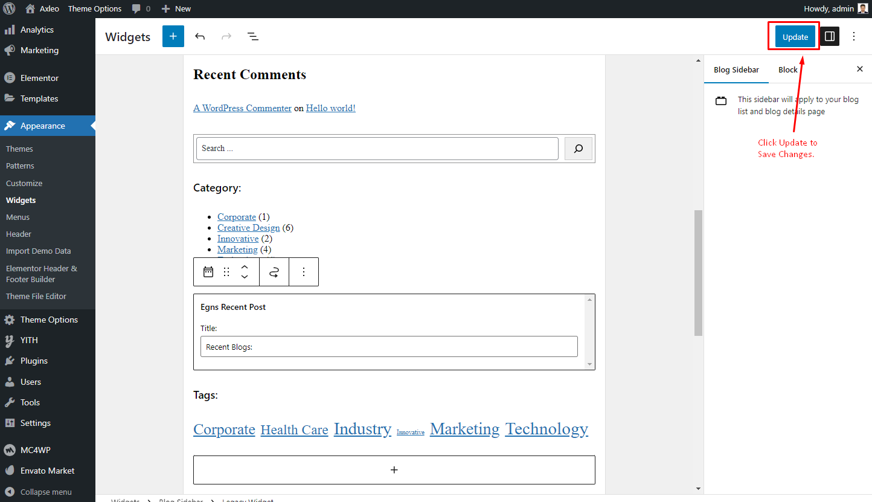Open the Marketing category link
The image size is (872, 502).
(237, 249)
